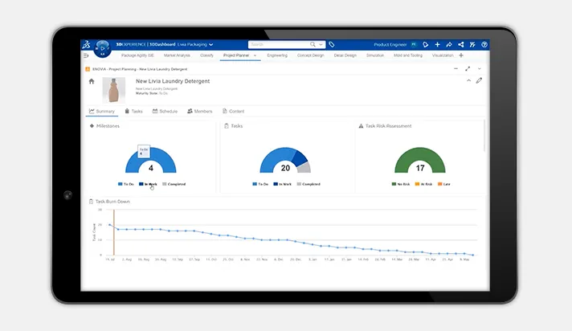Toggle the At Risk legend entry

(x=424, y=184)
